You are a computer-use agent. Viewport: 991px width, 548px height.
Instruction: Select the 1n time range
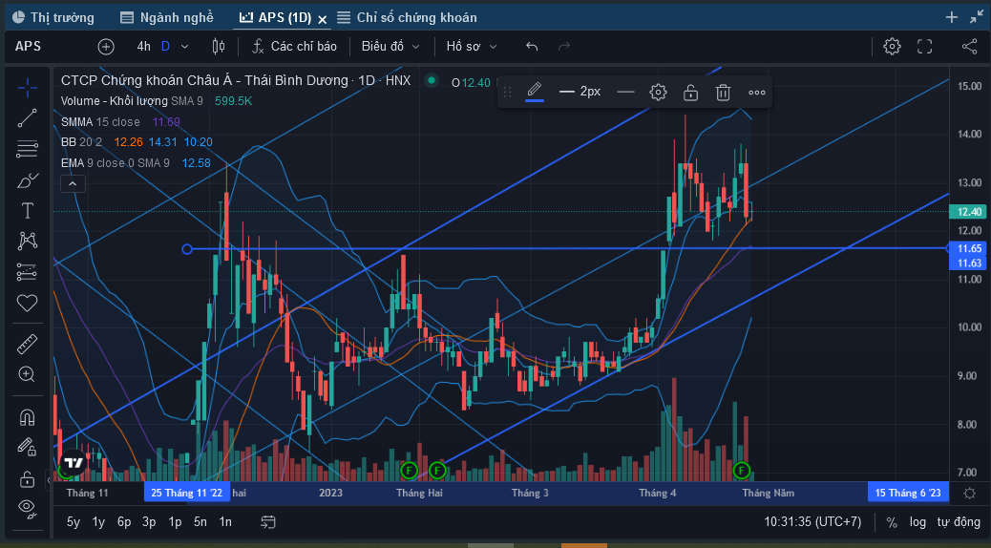click(x=225, y=522)
